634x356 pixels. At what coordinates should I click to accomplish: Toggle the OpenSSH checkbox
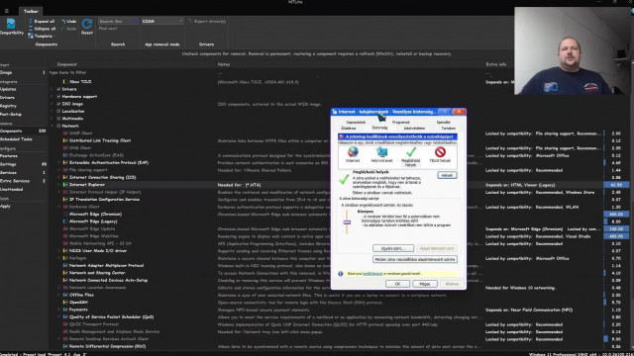(65, 302)
